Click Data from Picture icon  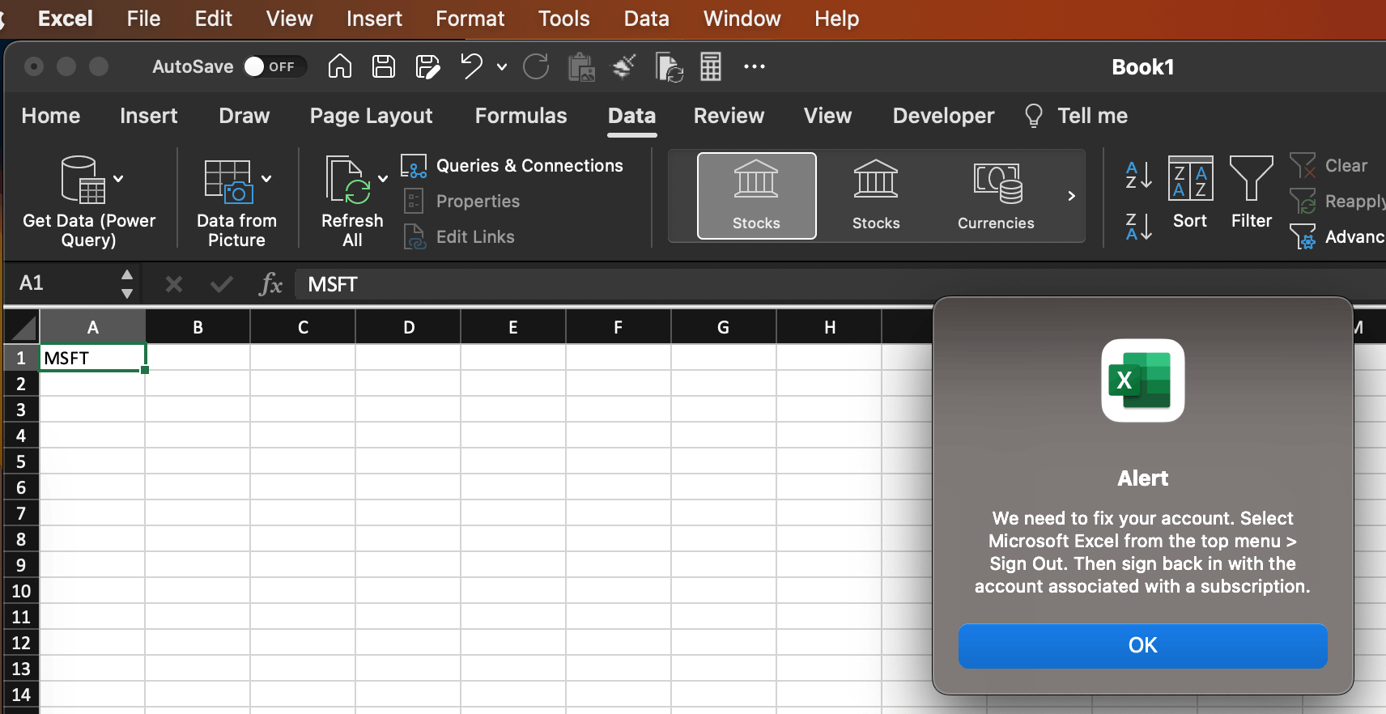click(x=229, y=181)
